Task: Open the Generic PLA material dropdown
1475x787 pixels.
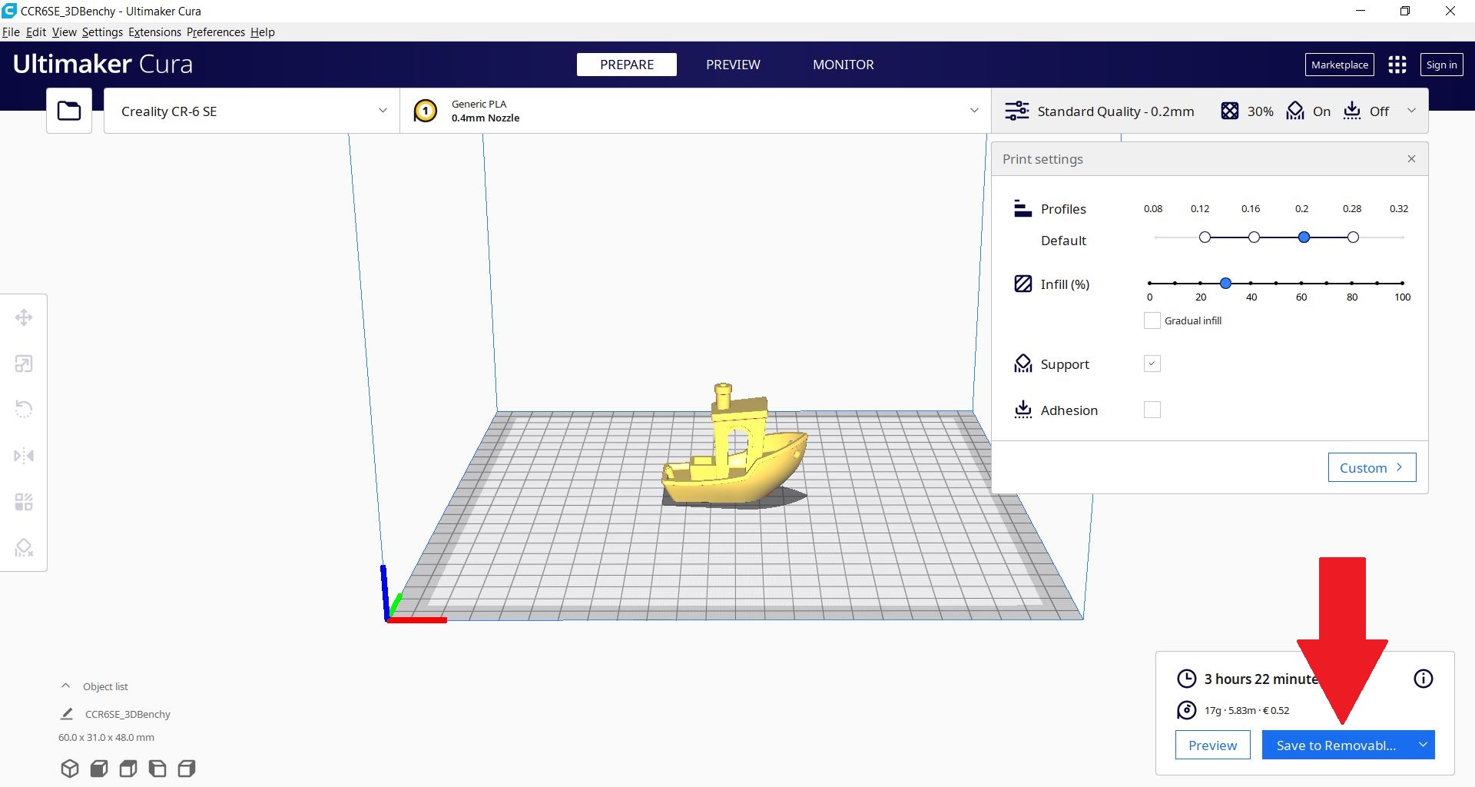Action: (695, 111)
